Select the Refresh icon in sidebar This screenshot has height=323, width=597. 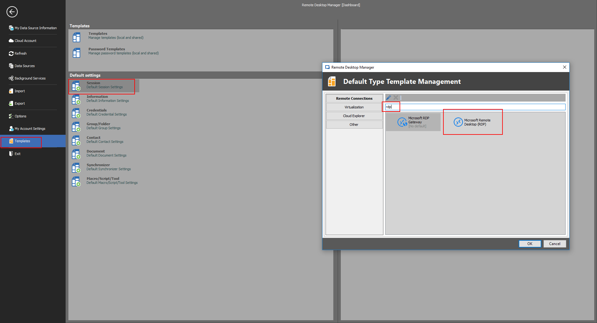point(21,53)
